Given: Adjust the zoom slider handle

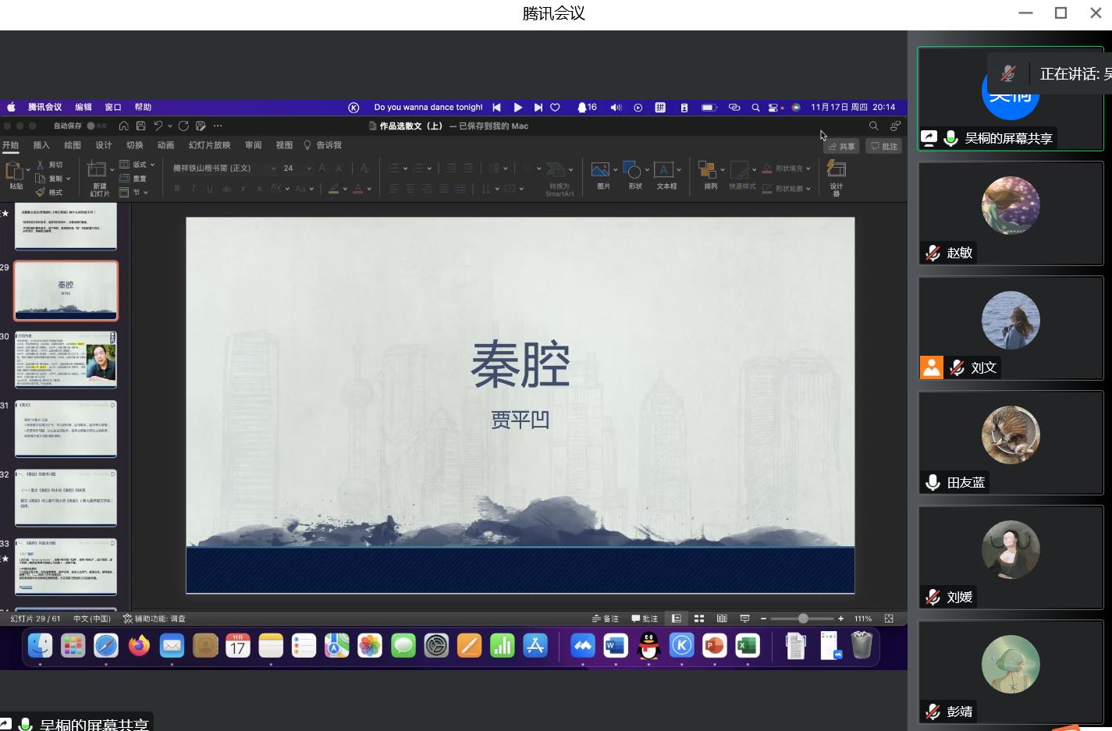Looking at the screenshot, I should click(803, 619).
